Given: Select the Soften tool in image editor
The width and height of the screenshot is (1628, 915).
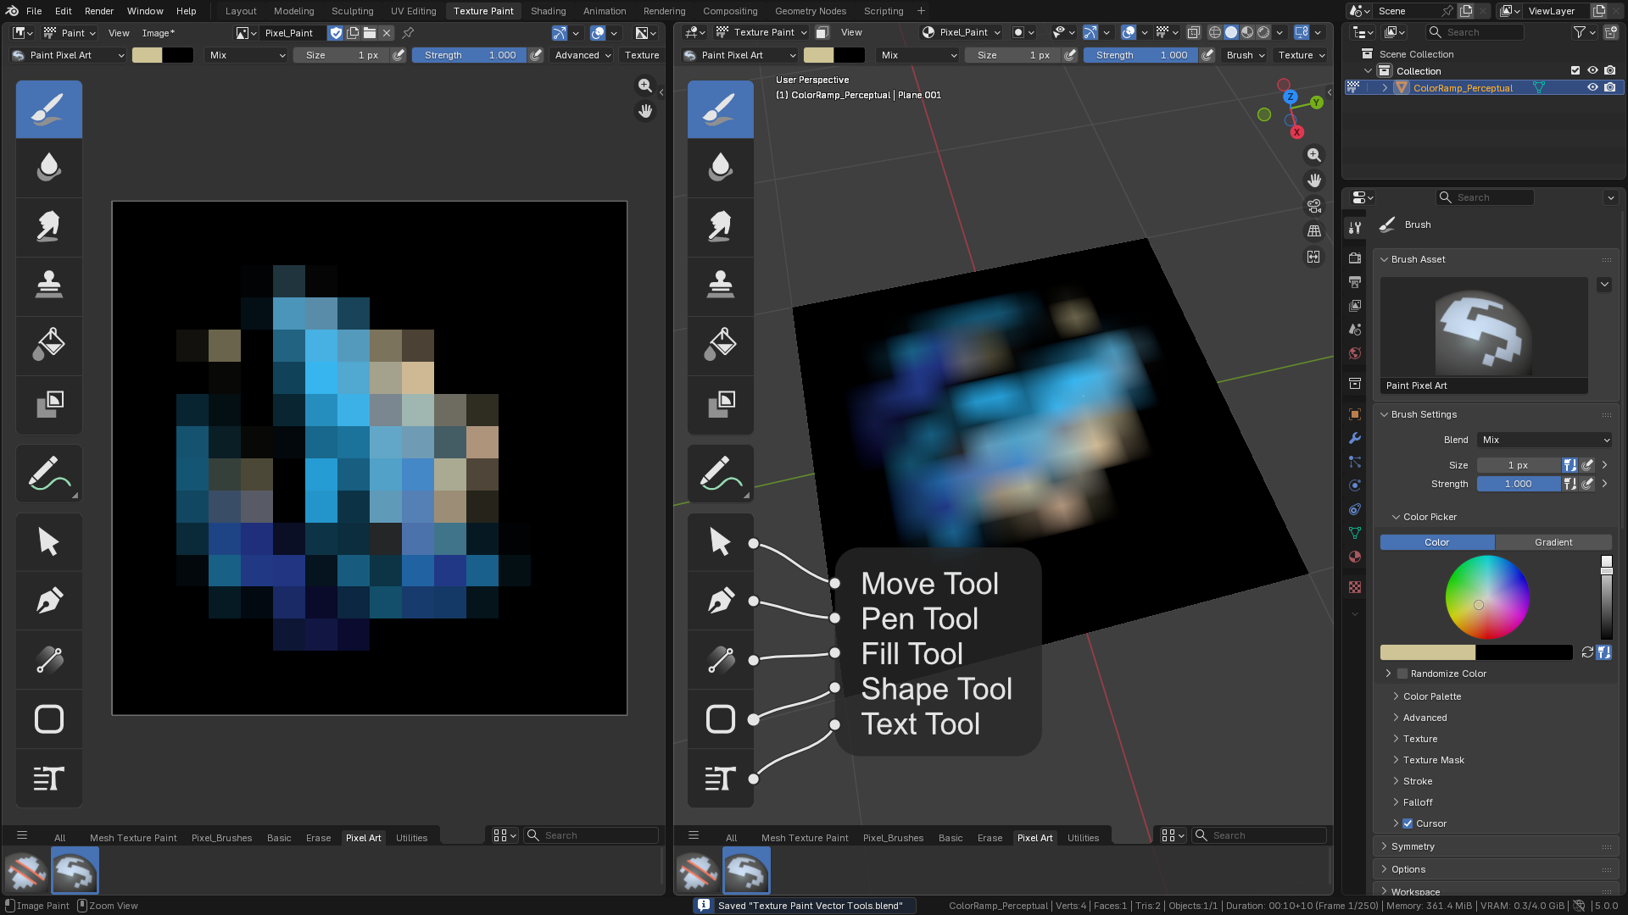Looking at the screenshot, I should pyautogui.click(x=49, y=168).
